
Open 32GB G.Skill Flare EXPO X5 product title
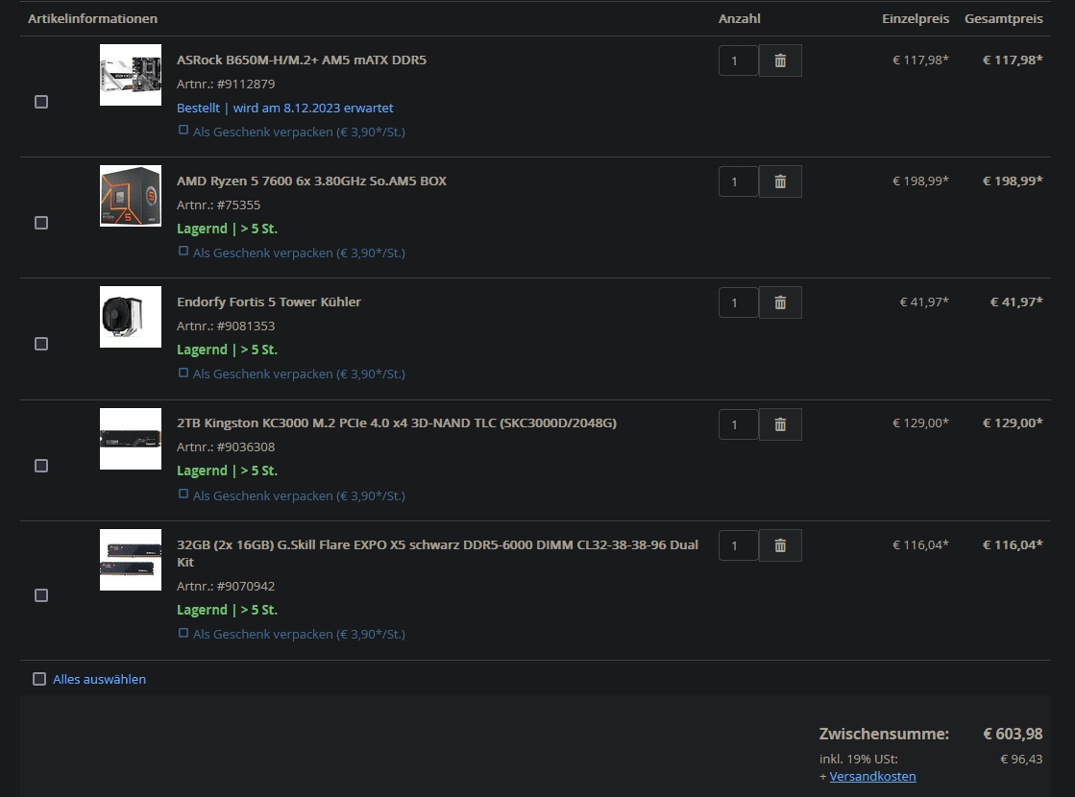(437, 553)
